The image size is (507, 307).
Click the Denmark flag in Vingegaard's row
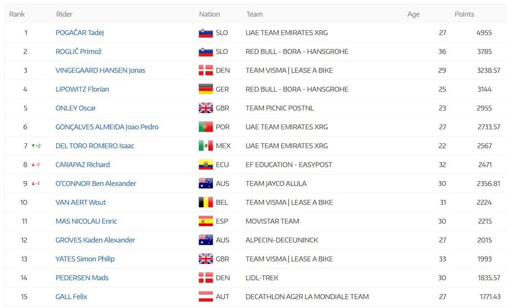click(x=205, y=71)
